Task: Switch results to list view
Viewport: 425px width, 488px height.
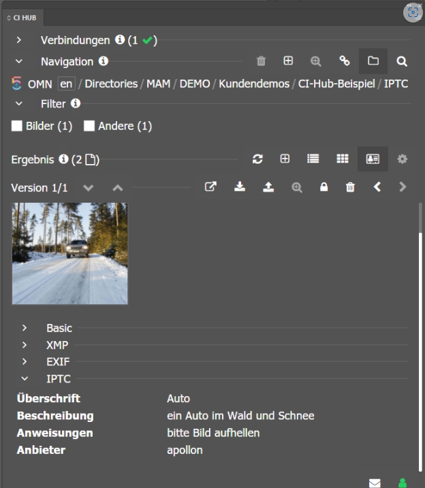Action: (313, 159)
